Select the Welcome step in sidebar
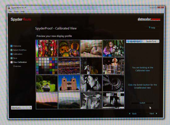 click(x=17, y=46)
